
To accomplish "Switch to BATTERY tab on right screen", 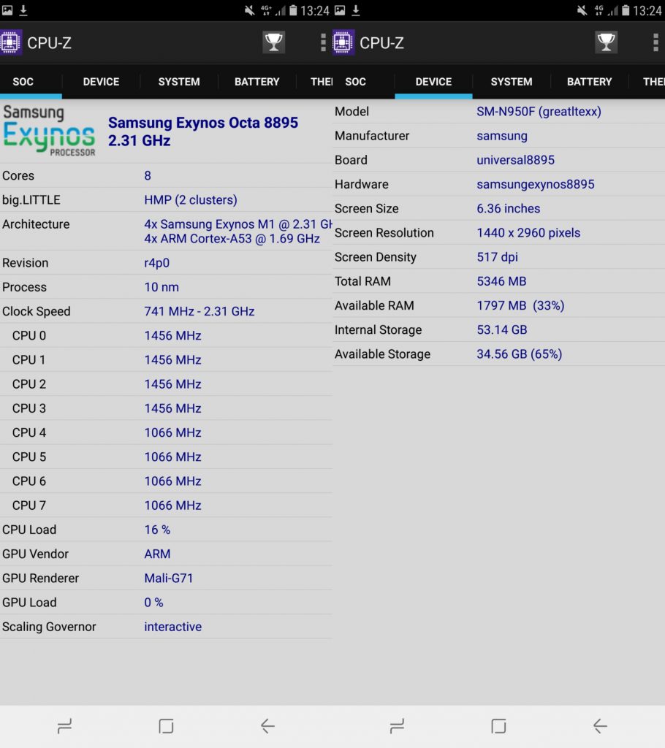I will tap(589, 82).
